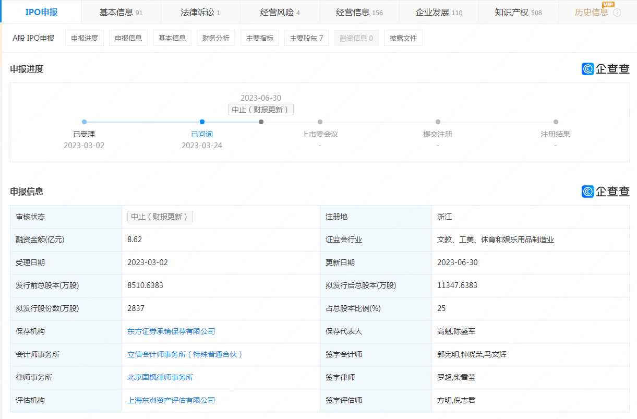The width and height of the screenshot is (637, 419).
Task: Click the 受理日期 value 2023-03-02
Action: point(148,262)
